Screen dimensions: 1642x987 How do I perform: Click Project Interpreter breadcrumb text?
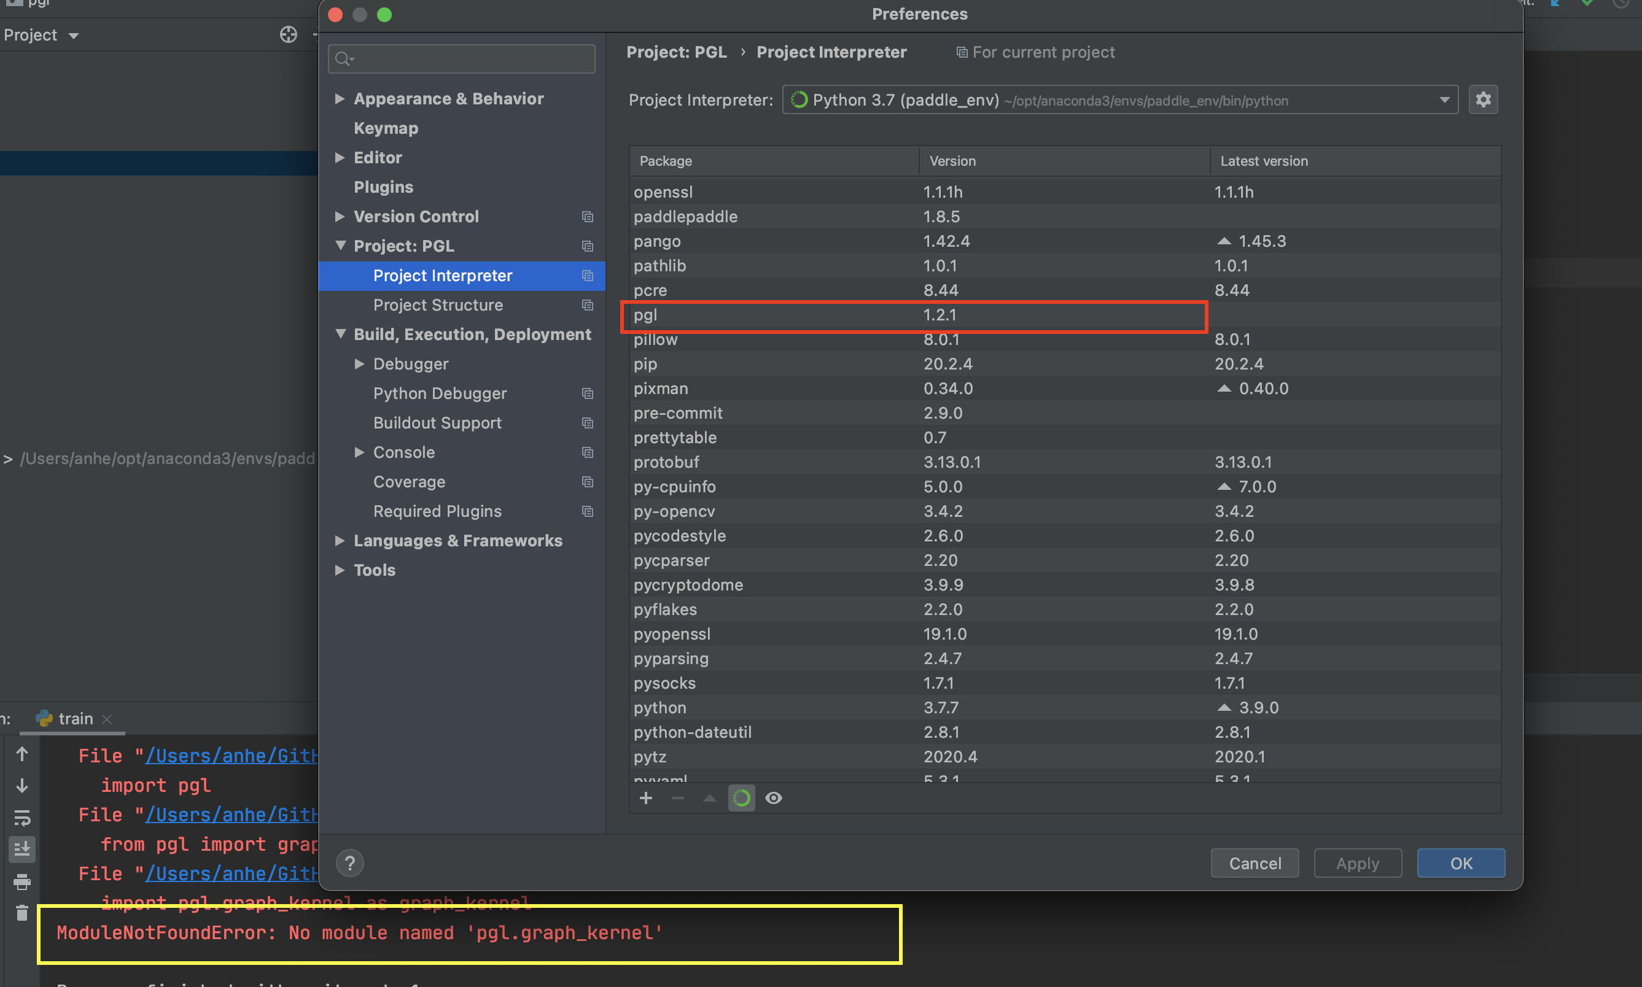(831, 52)
